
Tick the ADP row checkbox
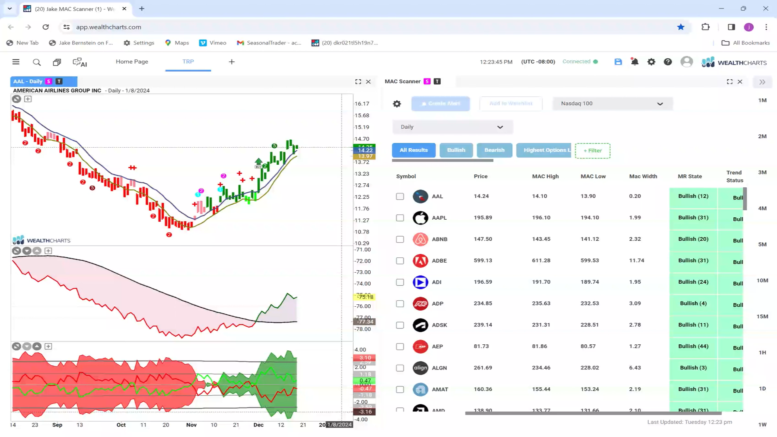pyautogui.click(x=400, y=304)
